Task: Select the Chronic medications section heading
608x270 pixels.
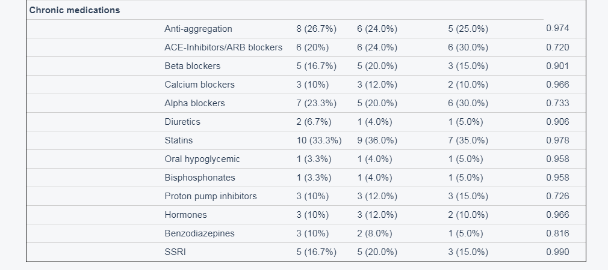Action: point(75,10)
